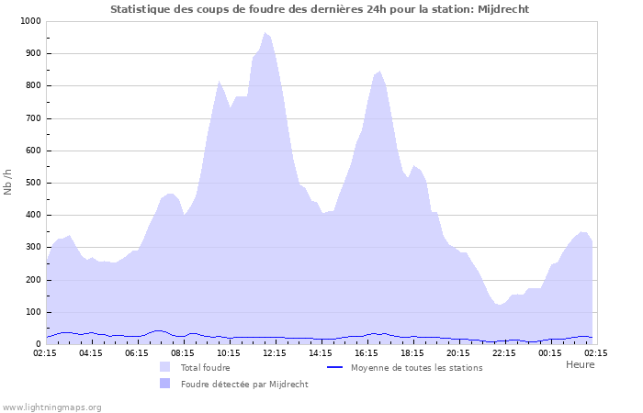Screen dimensions: 643x413
Task: Select the 'Total foudre' legend label
Action: tap(205, 367)
